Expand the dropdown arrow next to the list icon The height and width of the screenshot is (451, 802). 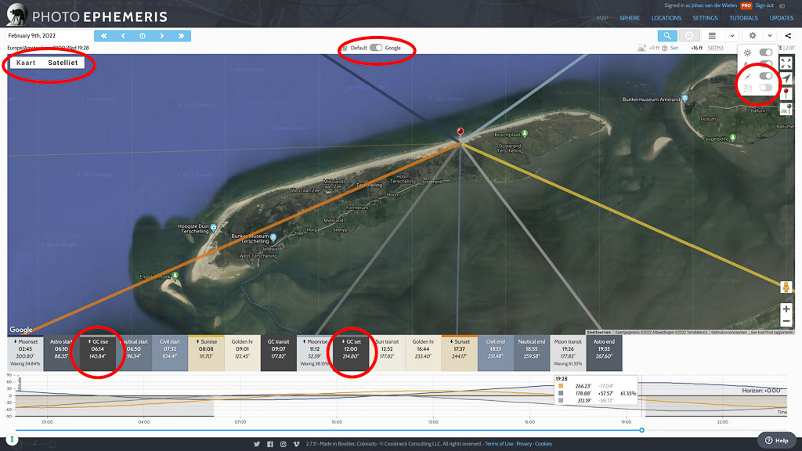point(732,36)
